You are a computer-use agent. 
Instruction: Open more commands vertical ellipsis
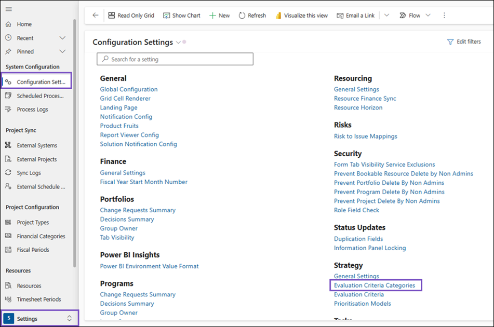(x=444, y=16)
